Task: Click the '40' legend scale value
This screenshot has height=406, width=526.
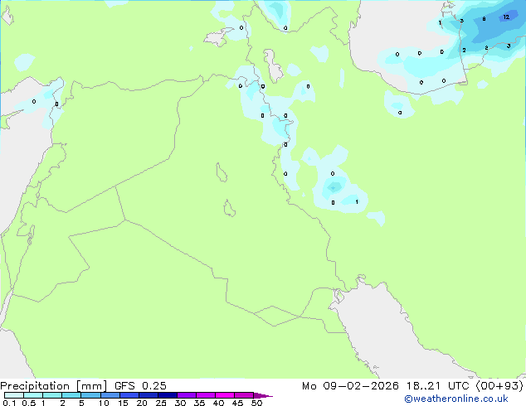Action: pyautogui.click(x=218, y=403)
